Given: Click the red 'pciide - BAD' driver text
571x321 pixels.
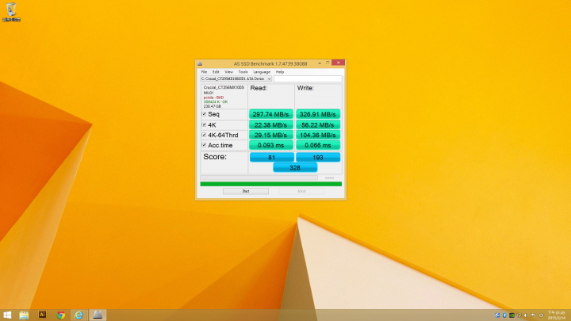Looking at the screenshot, I should point(214,97).
